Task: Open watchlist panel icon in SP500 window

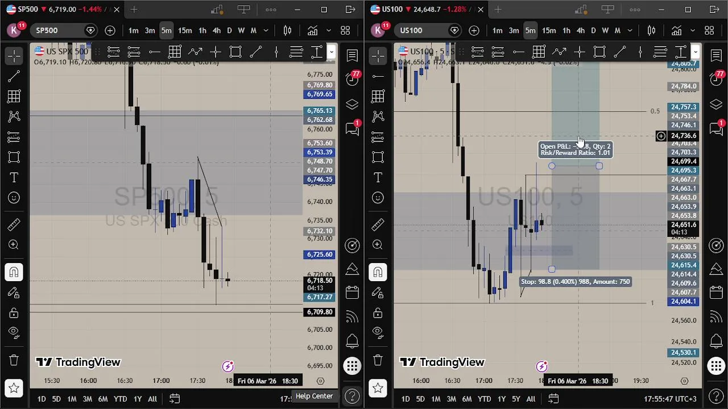Action: point(352,55)
